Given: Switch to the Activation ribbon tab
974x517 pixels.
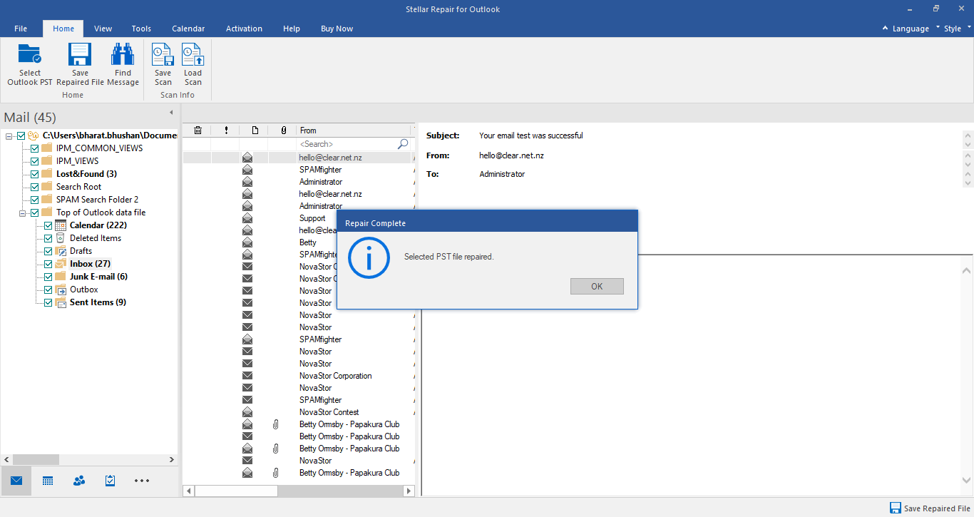Looking at the screenshot, I should coord(244,29).
